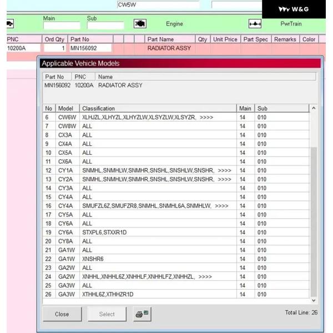Click the No column header

[x=49, y=108]
